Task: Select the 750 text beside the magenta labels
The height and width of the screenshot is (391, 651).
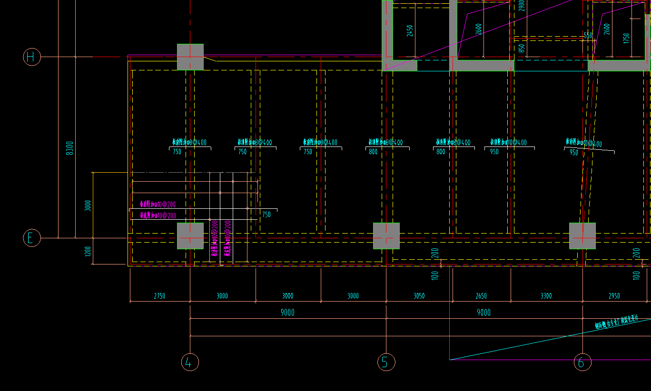Action: [x=266, y=215]
